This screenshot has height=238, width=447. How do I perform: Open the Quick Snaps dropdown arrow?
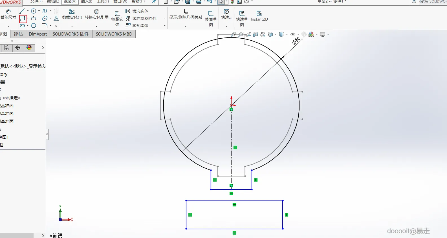(x=226, y=26)
